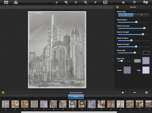Viewport: 152px width, 113px height.
Task: Select style preset 06
Action: tap(25, 104)
